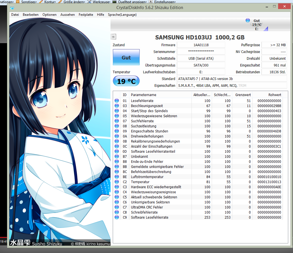
Task: Click status icon for Befehlszeitüberschreitung row
Action: pyautogui.click(x=117, y=171)
